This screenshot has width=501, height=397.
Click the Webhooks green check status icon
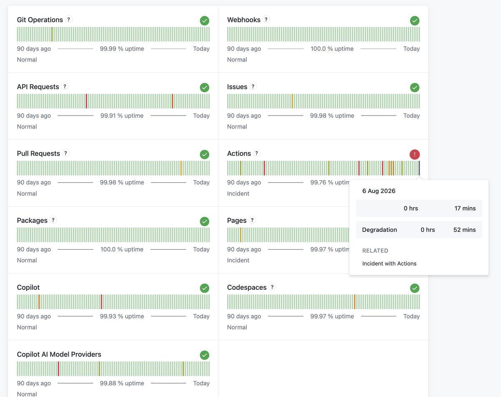click(415, 20)
